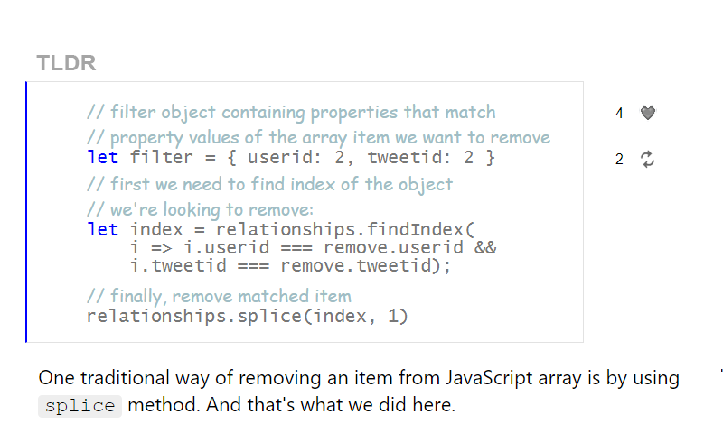Click the TLDR heading
Viewport: 723px width, 424px height.
click(x=66, y=63)
